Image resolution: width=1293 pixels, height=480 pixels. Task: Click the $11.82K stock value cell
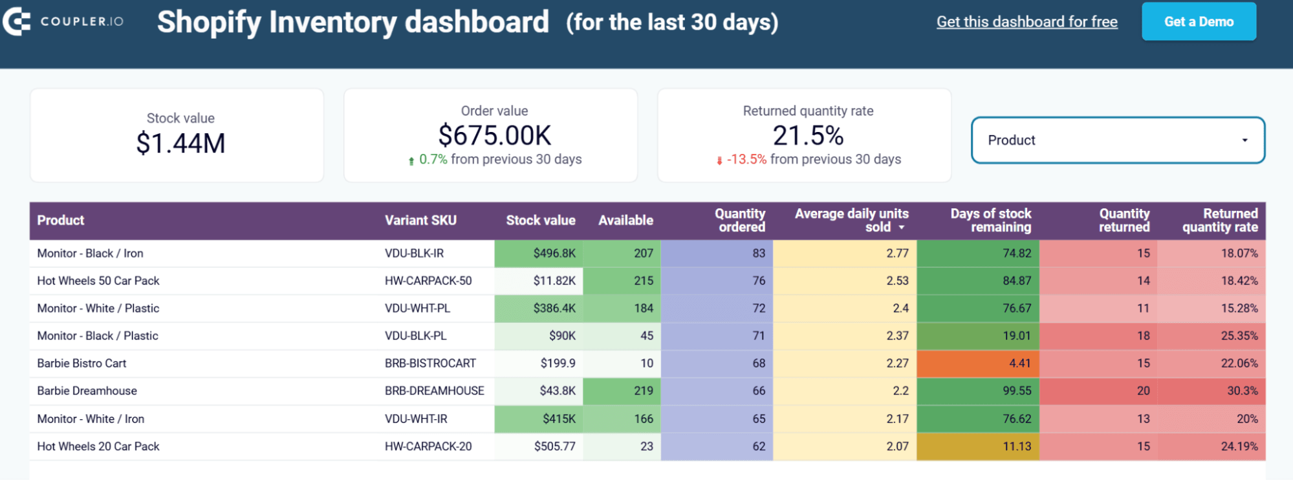pos(539,281)
